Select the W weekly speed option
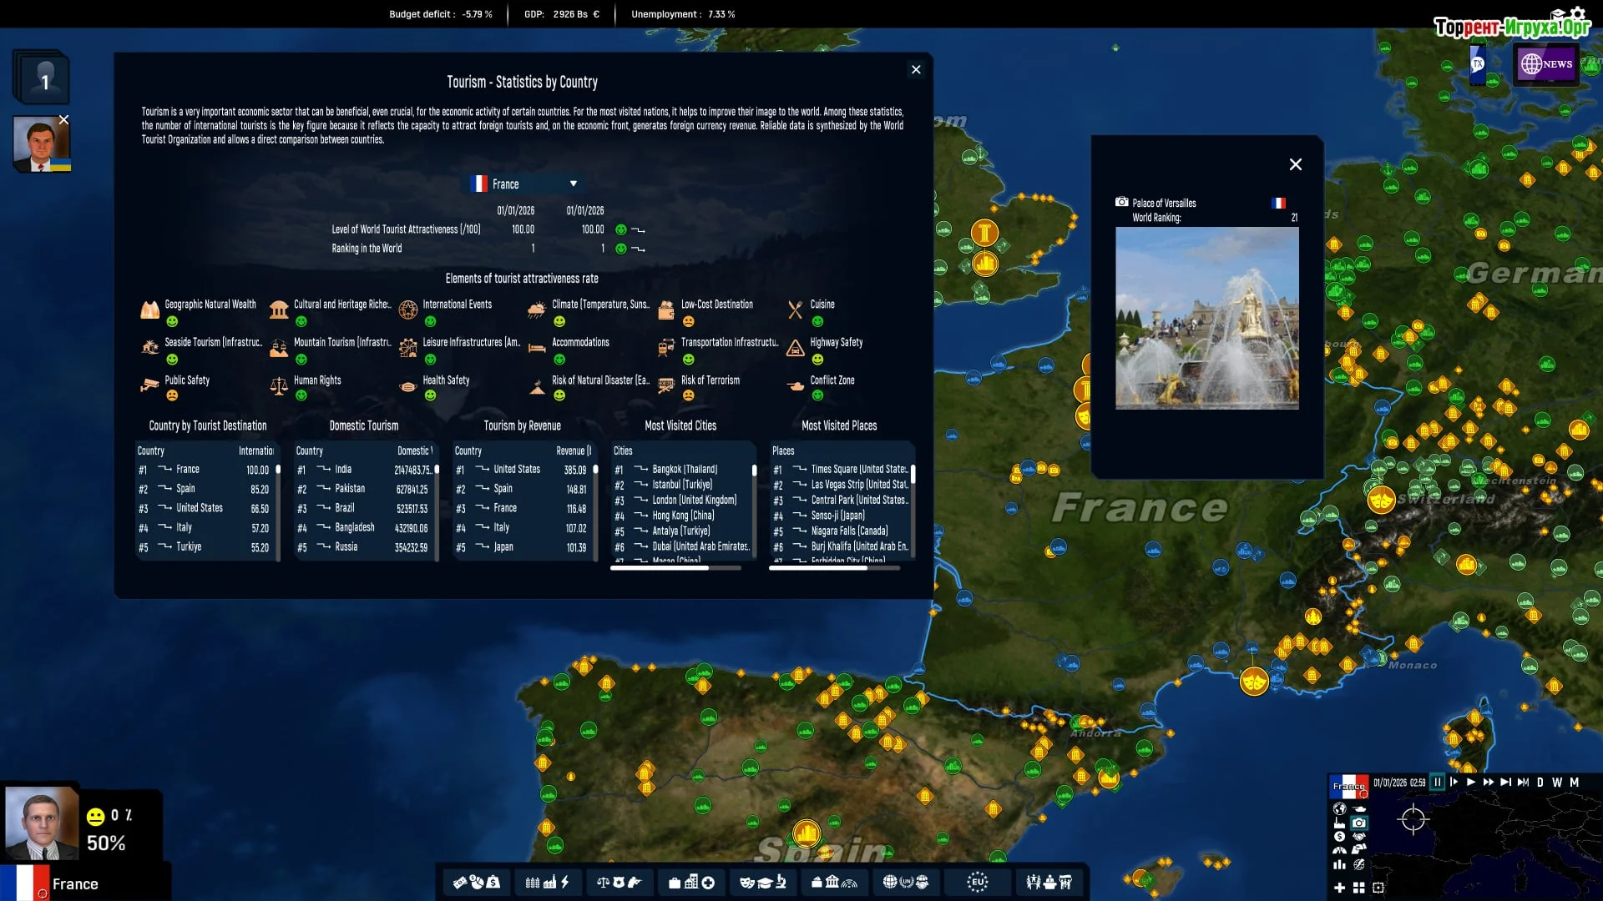 tap(1556, 783)
